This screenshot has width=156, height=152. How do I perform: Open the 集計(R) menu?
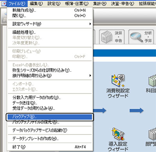100,4
